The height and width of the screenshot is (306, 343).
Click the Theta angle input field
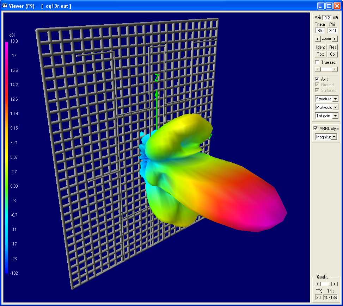click(320, 31)
